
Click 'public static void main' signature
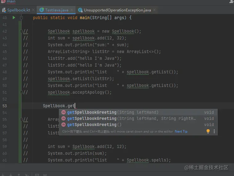pyautogui.click(x=61, y=18)
